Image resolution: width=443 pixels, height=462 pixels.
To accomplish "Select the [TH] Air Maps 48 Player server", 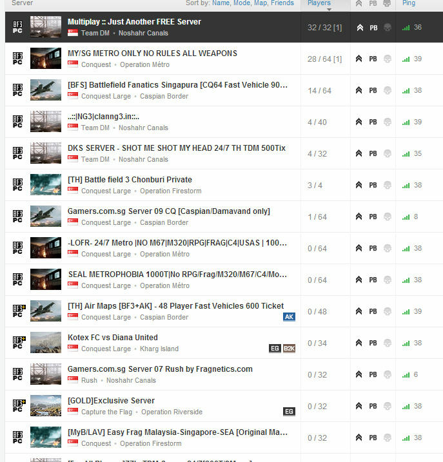I will click(224, 311).
